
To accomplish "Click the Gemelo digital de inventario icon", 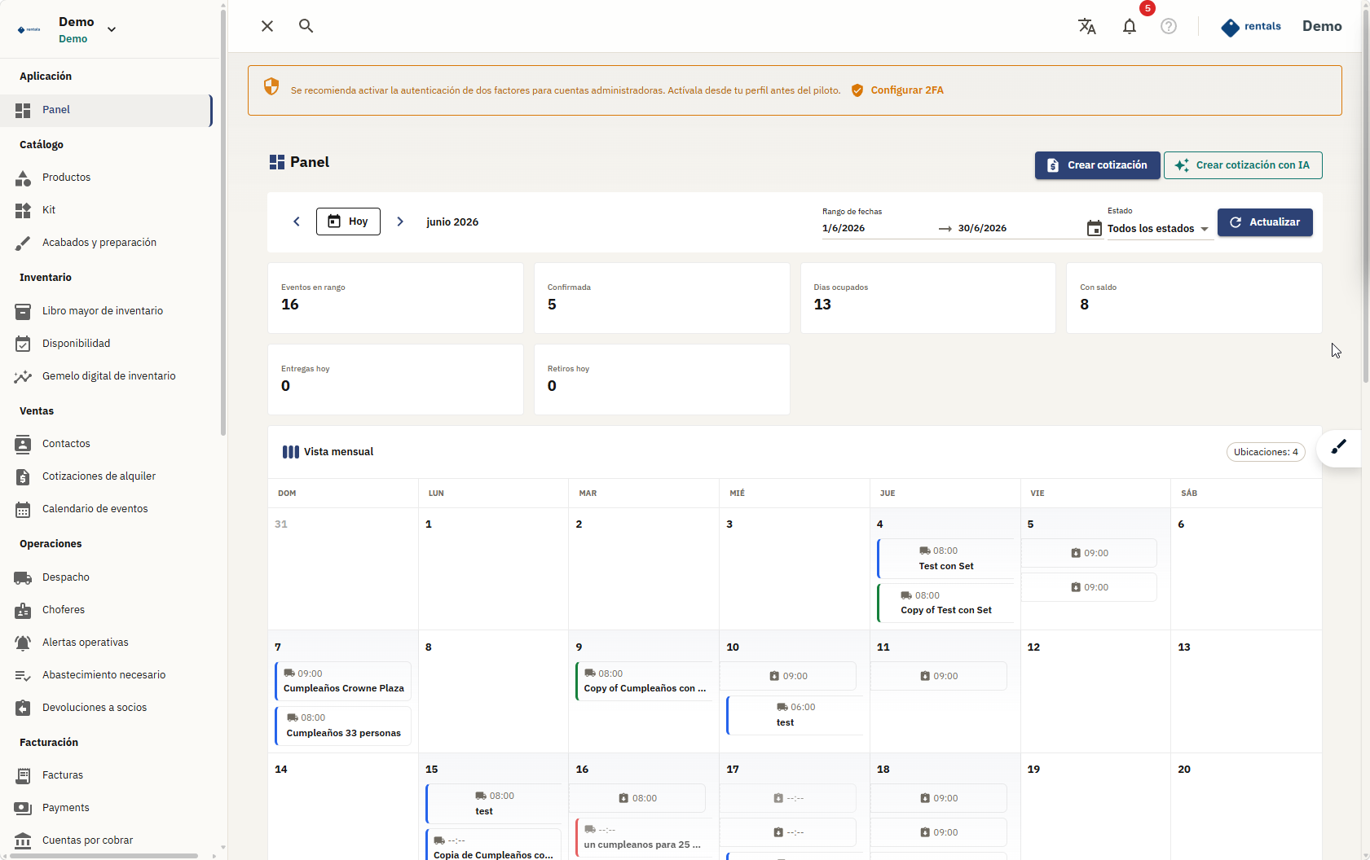I will (23, 376).
